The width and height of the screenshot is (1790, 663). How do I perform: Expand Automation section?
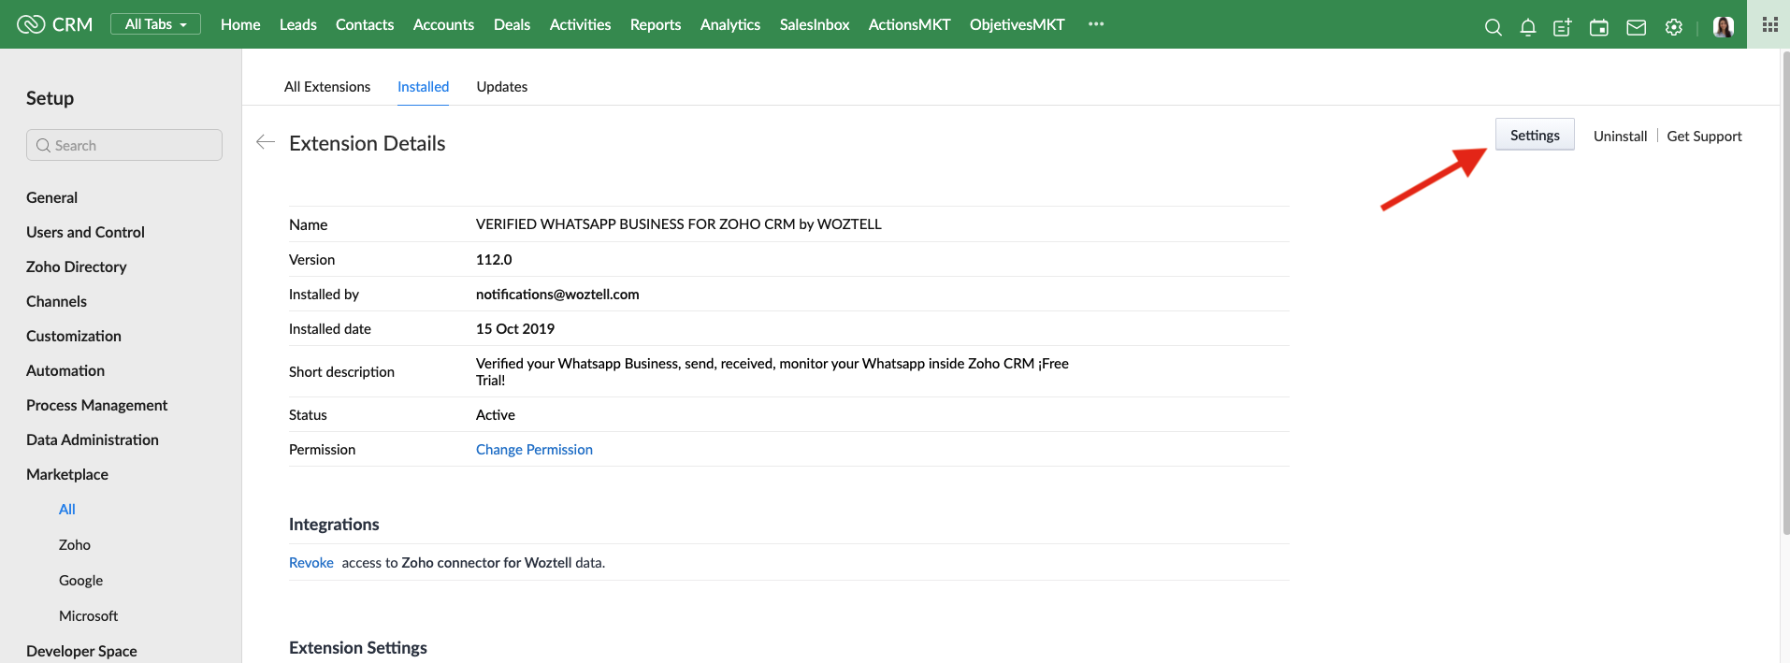[x=65, y=370]
